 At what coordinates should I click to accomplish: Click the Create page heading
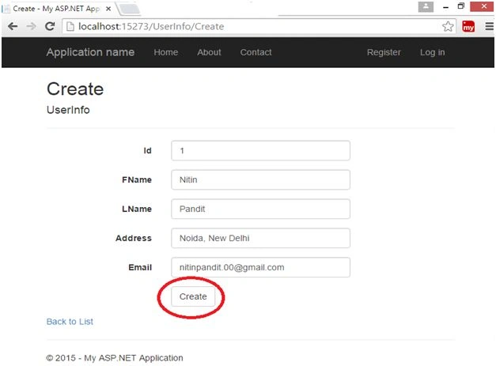coord(75,89)
